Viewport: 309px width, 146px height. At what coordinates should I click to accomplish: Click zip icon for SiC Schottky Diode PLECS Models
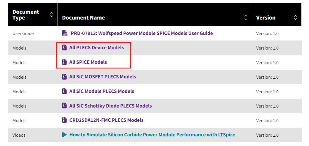[65, 106]
